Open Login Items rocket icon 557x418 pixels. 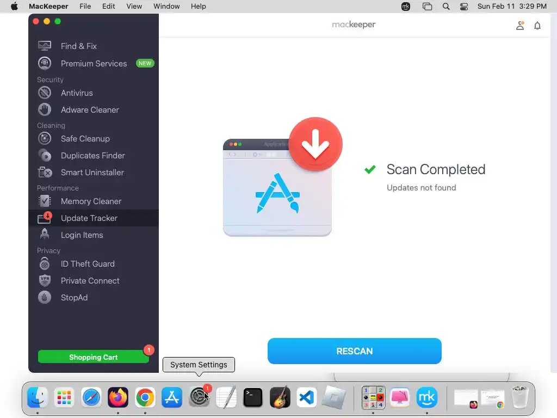[x=45, y=235]
